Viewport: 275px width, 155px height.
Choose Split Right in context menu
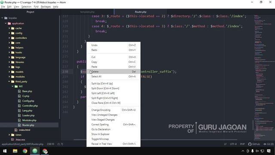113,98
